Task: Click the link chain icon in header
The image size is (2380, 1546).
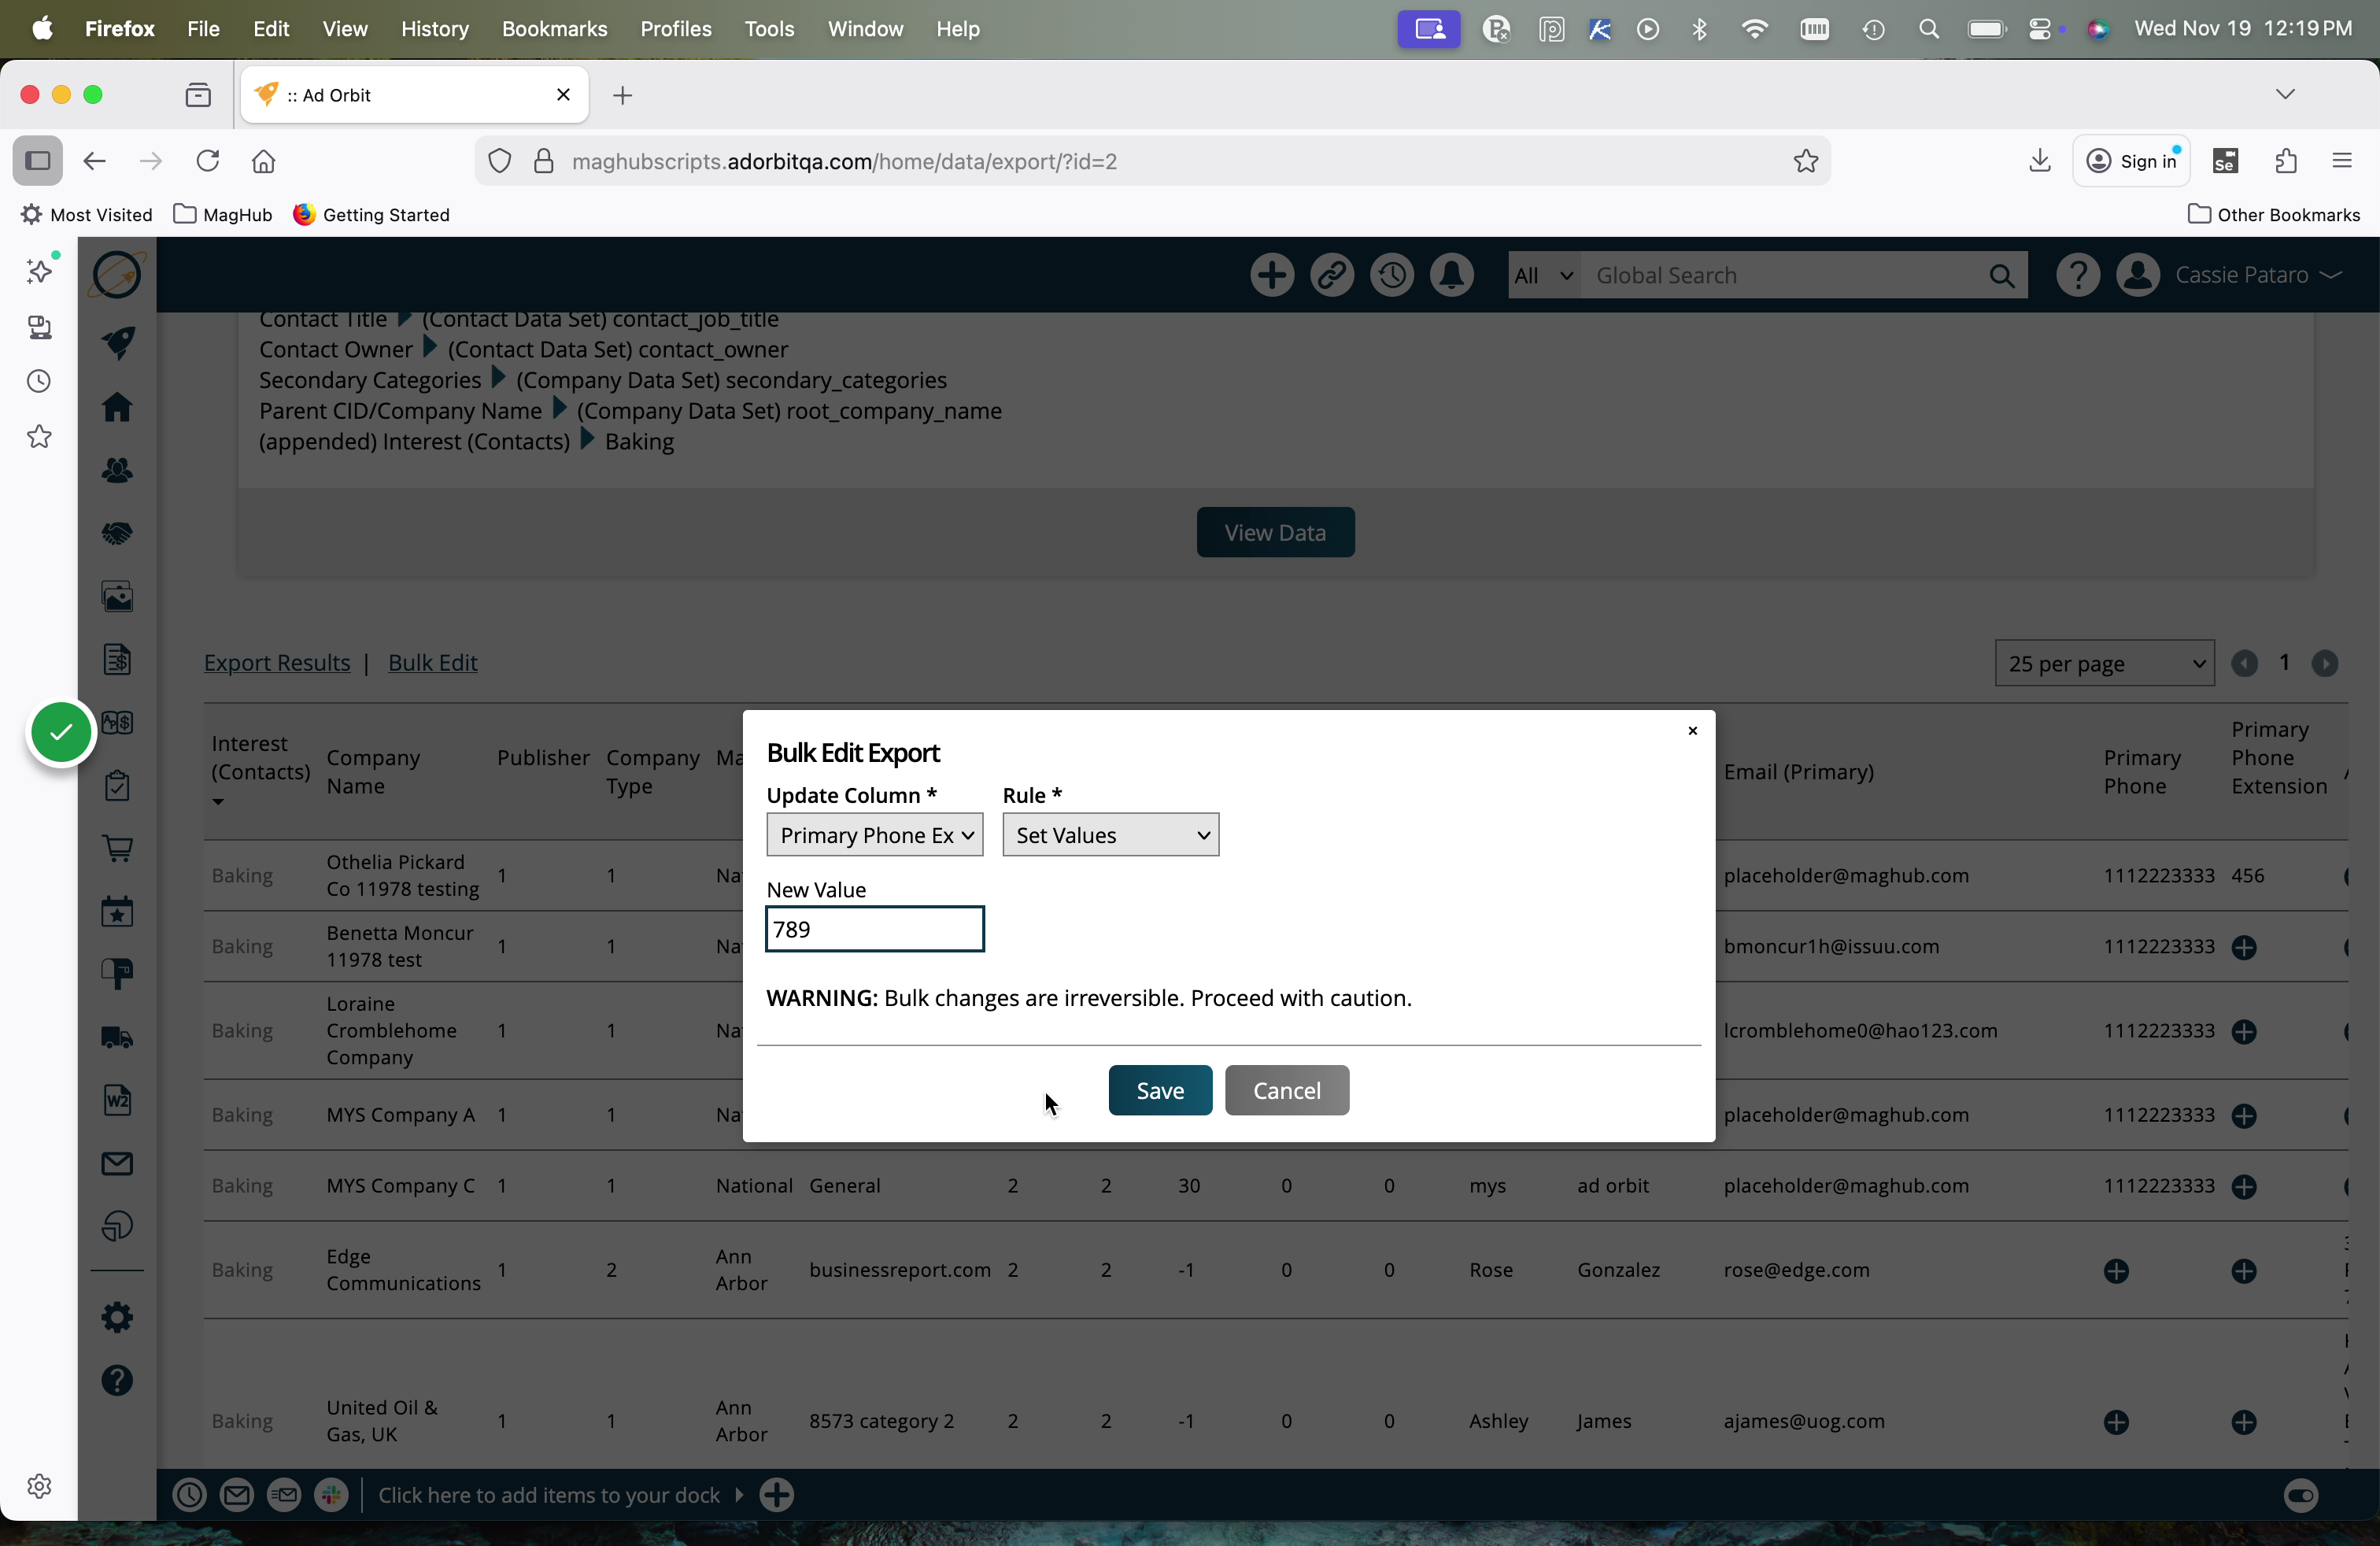Action: (1331, 275)
